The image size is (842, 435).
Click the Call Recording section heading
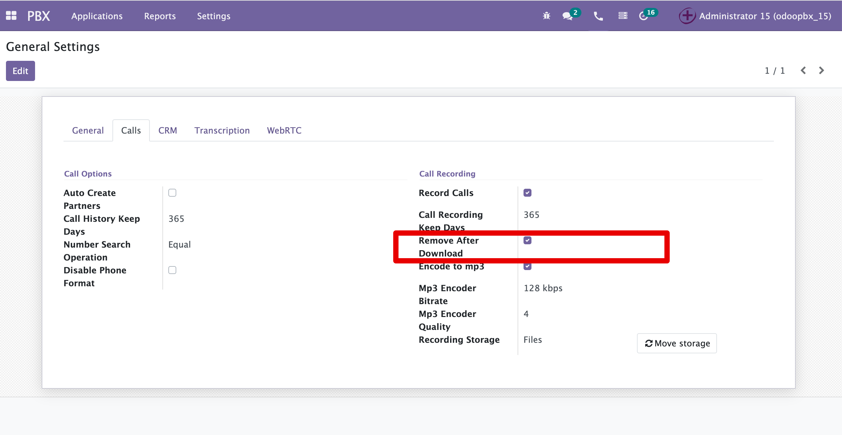(447, 174)
